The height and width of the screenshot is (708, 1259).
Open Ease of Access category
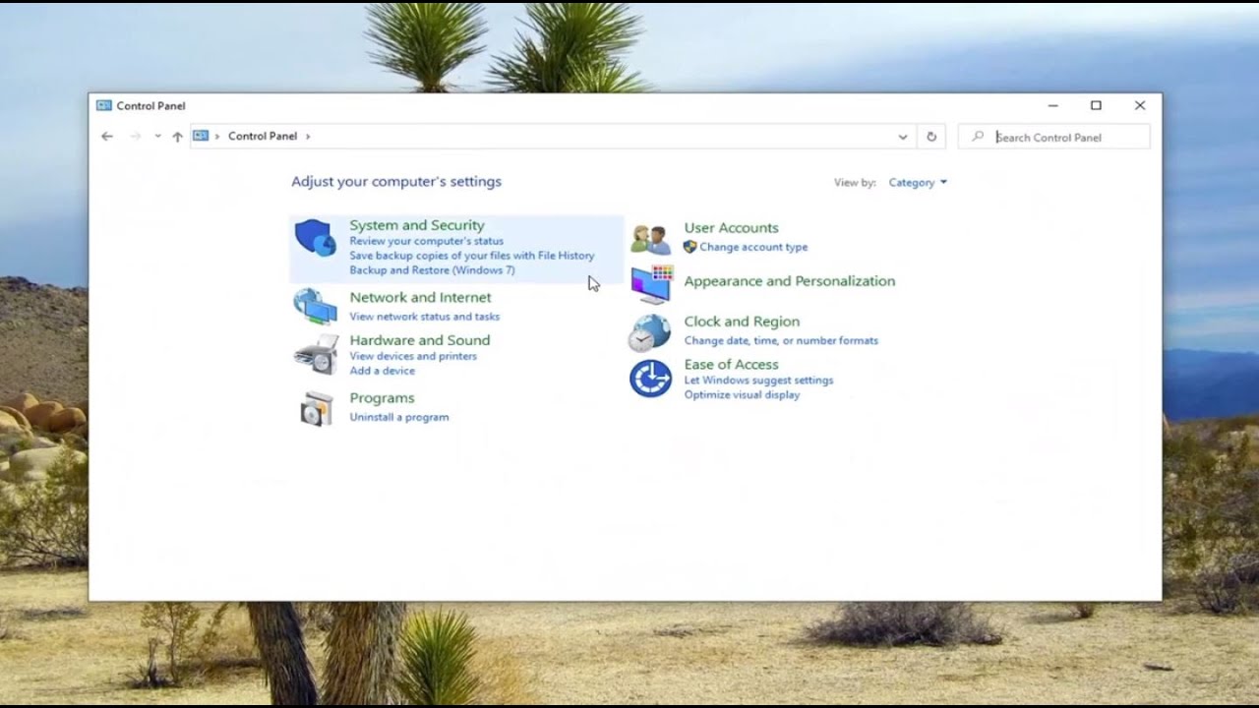[731, 365]
